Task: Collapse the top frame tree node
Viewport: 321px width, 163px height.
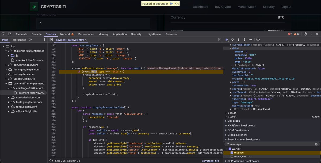Action: click(x=4, y=46)
